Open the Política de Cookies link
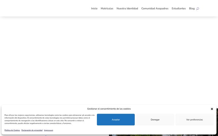218x136 pixels. coord(12,130)
